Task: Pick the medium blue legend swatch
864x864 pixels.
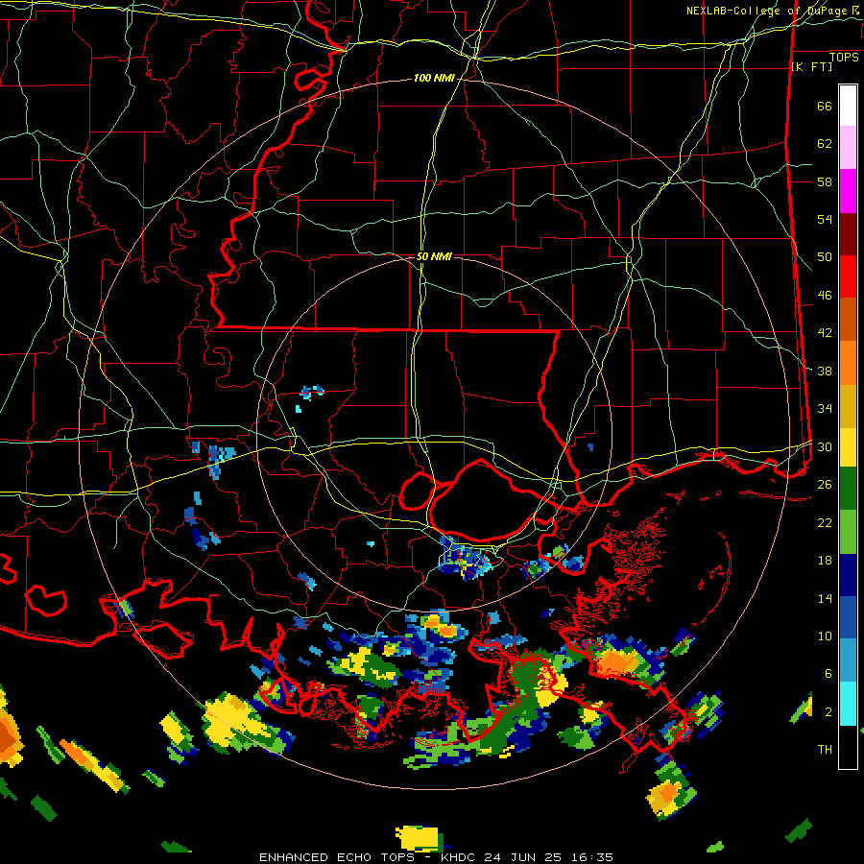Action: (848, 618)
